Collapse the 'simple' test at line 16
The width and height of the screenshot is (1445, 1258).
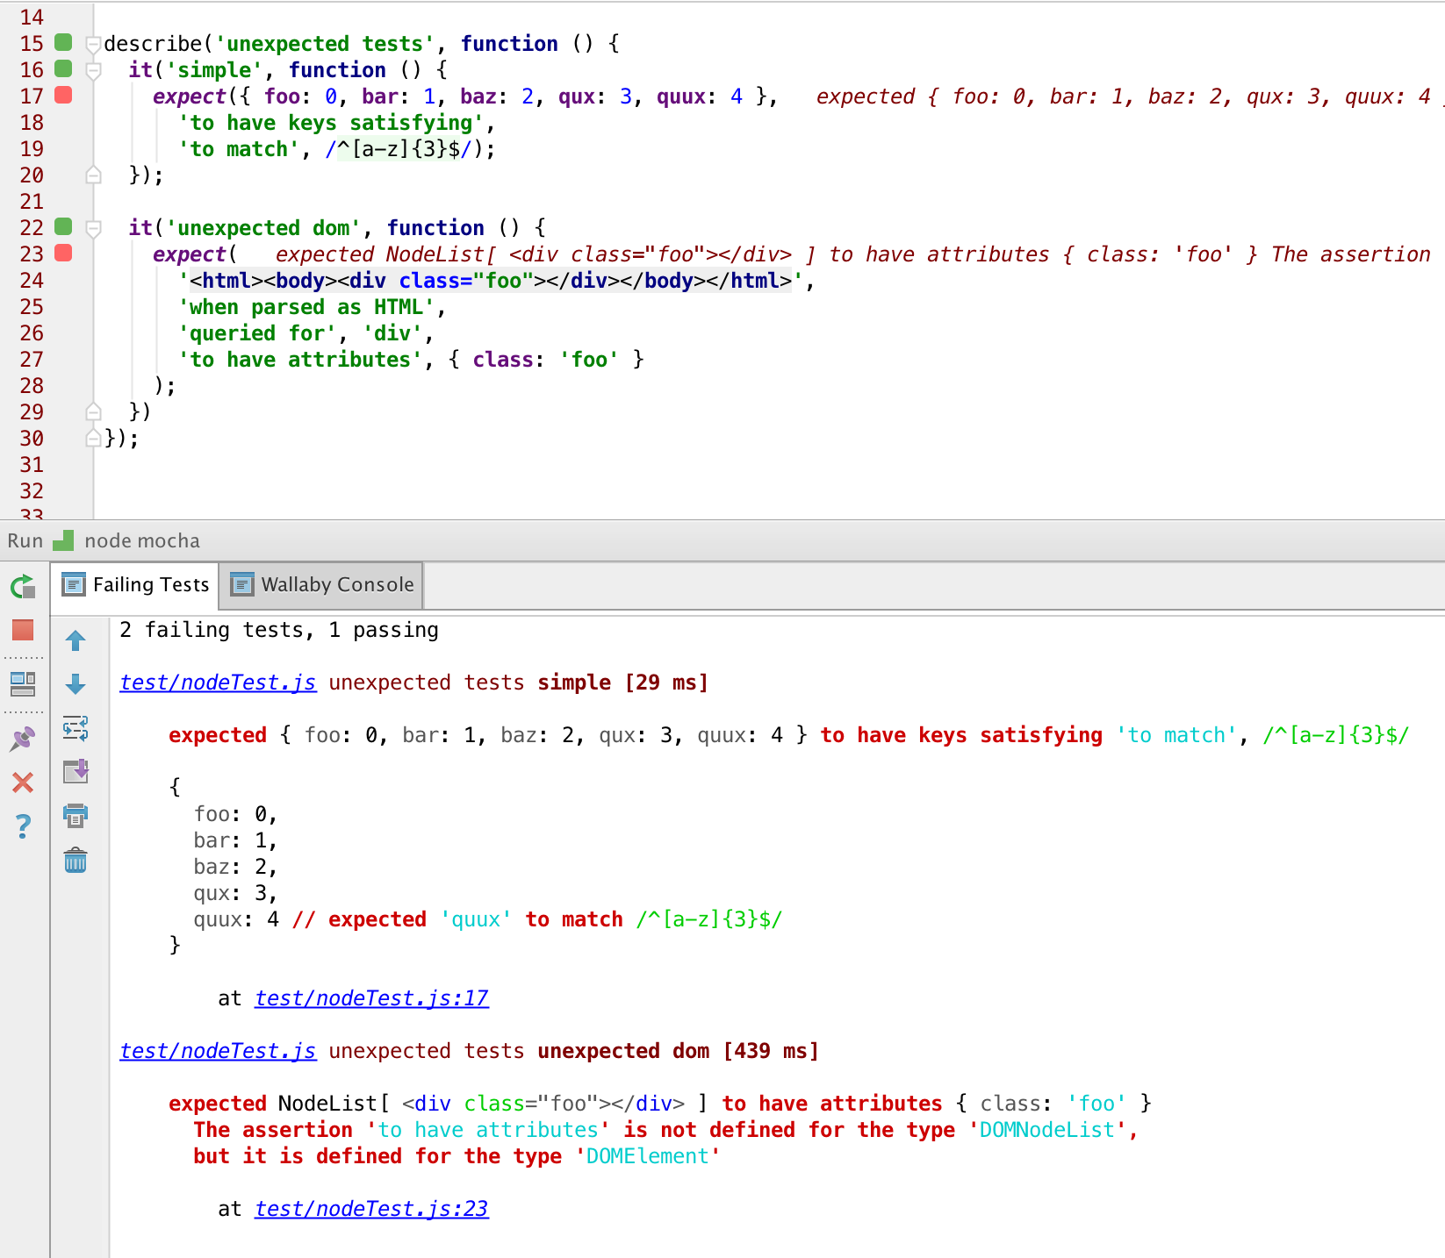pyautogui.click(x=93, y=70)
